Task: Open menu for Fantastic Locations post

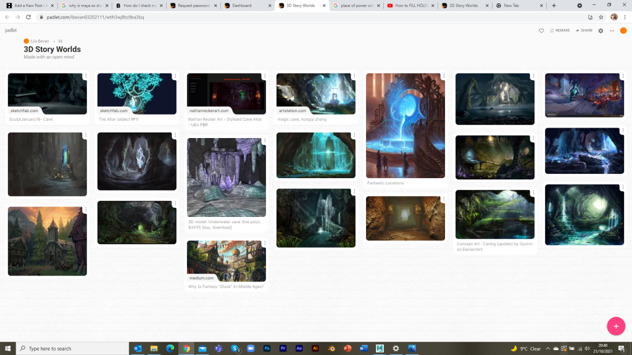Action: [x=443, y=76]
